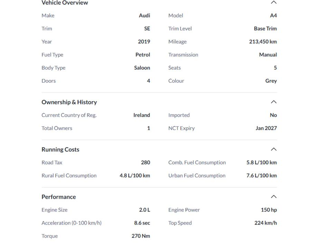This screenshot has height=243, width=324.
Task: Collapse the Vehicle Overview section chevron
Action: pyautogui.click(x=274, y=3)
